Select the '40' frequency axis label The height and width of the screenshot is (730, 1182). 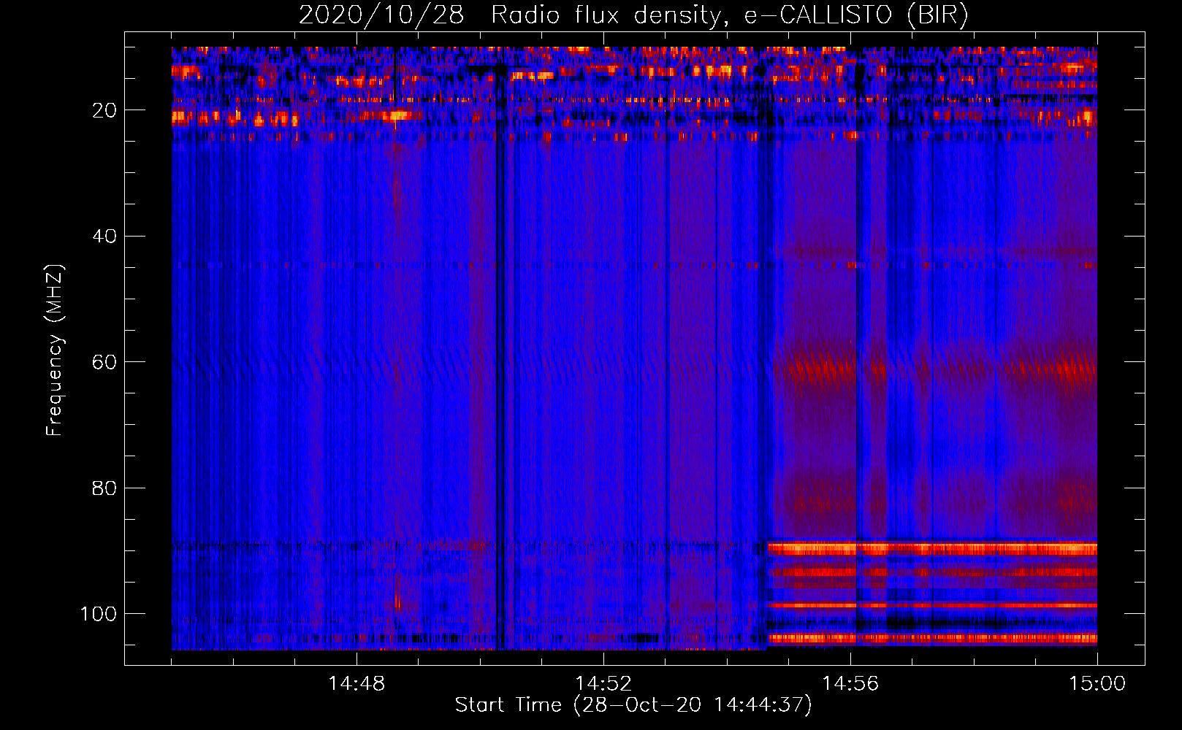(104, 237)
